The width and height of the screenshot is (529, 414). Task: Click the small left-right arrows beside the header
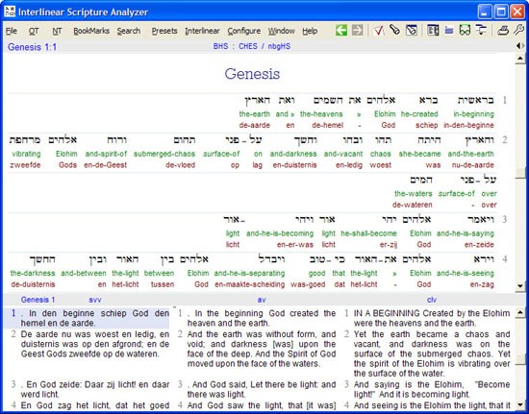[x=520, y=46]
